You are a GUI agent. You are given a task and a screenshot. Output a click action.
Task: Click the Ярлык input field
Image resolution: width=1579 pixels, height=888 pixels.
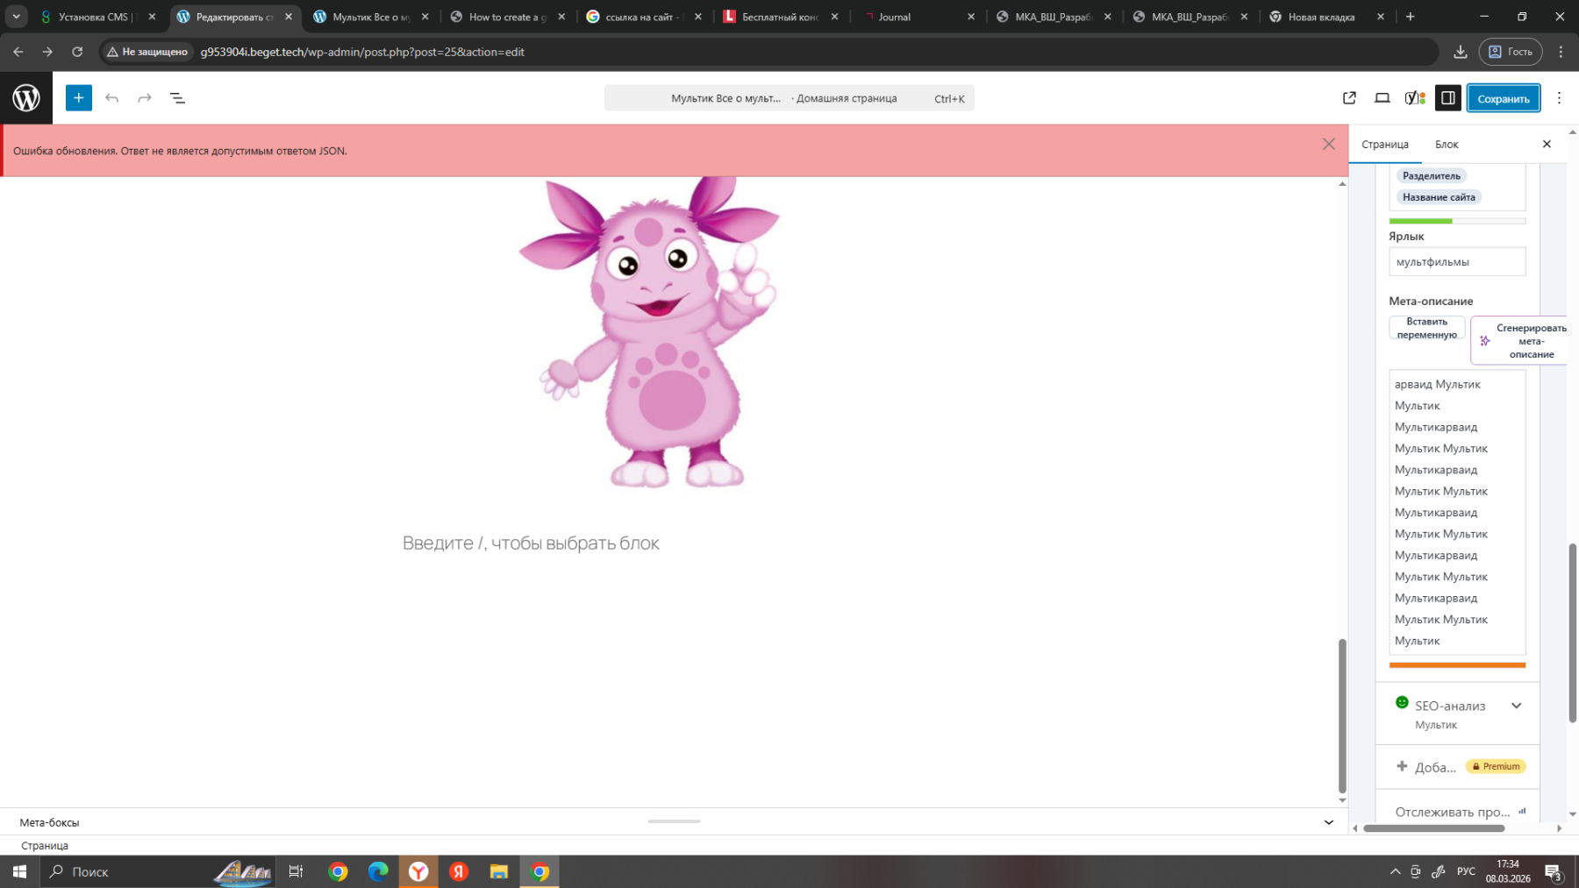1456,262
